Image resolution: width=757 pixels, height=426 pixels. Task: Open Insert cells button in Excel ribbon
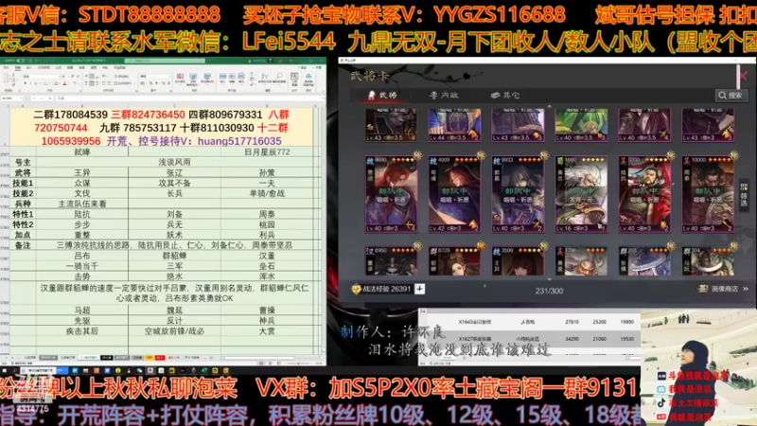(223, 79)
